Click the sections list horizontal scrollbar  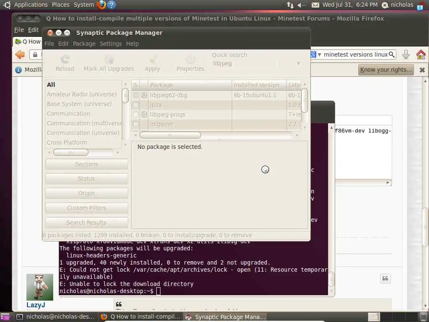click(x=70, y=152)
